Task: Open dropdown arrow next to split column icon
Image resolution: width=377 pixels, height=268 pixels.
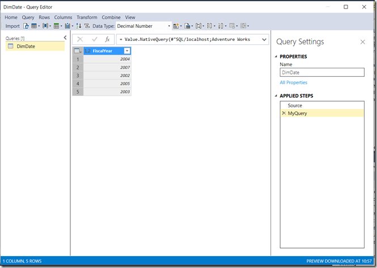Action: [x=204, y=26]
